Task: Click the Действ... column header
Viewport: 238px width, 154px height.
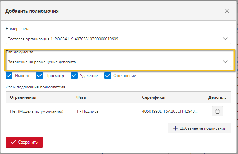Action: pyautogui.click(x=217, y=97)
